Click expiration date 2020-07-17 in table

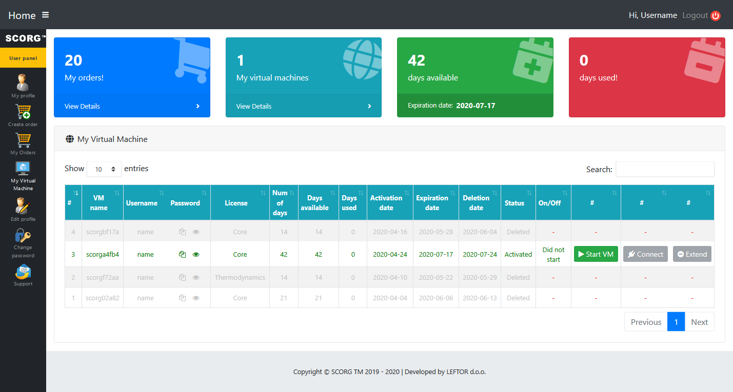[x=436, y=254]
